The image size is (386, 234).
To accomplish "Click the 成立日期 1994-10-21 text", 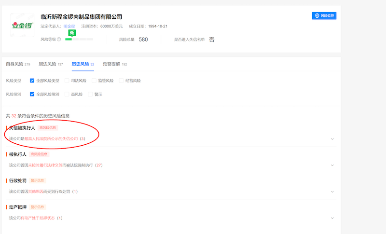I will click(148, 26).
